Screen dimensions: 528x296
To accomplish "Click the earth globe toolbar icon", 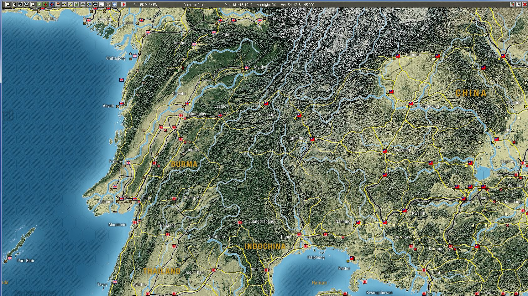I will (x=89, y=4).
